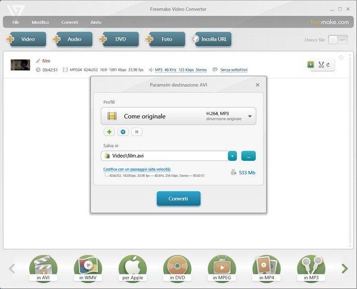Delete the profile with the X icon
Image resolution: width=357 pixels, height=289 pixels.
(136, 132)
